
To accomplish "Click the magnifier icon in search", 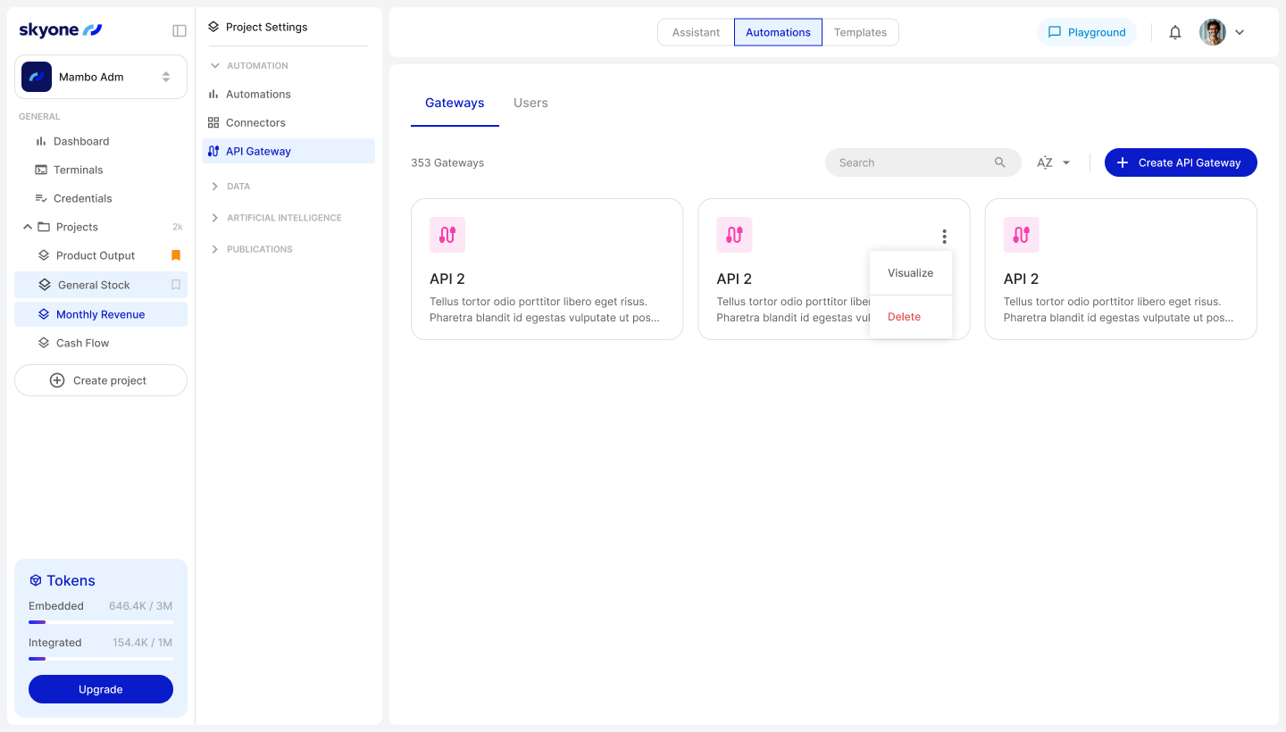I will point(1000,162).
